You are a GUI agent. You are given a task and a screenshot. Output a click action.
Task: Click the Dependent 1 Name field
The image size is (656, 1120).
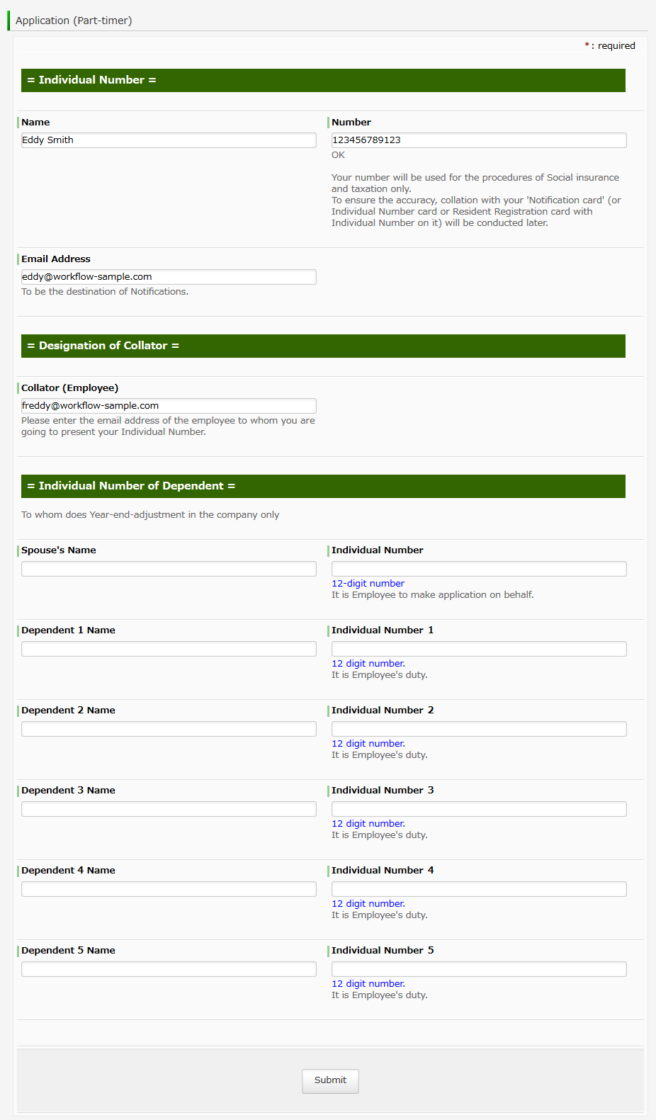click(x=169, y=649)
